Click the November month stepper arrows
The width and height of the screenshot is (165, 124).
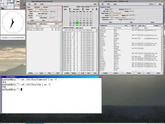point(83,9)
